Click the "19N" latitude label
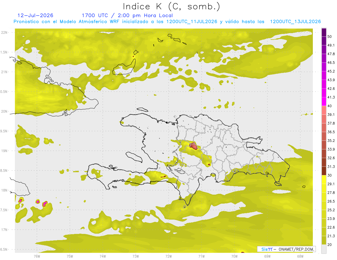Image resolution: width=337 pixels, height=260 pixels. (4, 151)
